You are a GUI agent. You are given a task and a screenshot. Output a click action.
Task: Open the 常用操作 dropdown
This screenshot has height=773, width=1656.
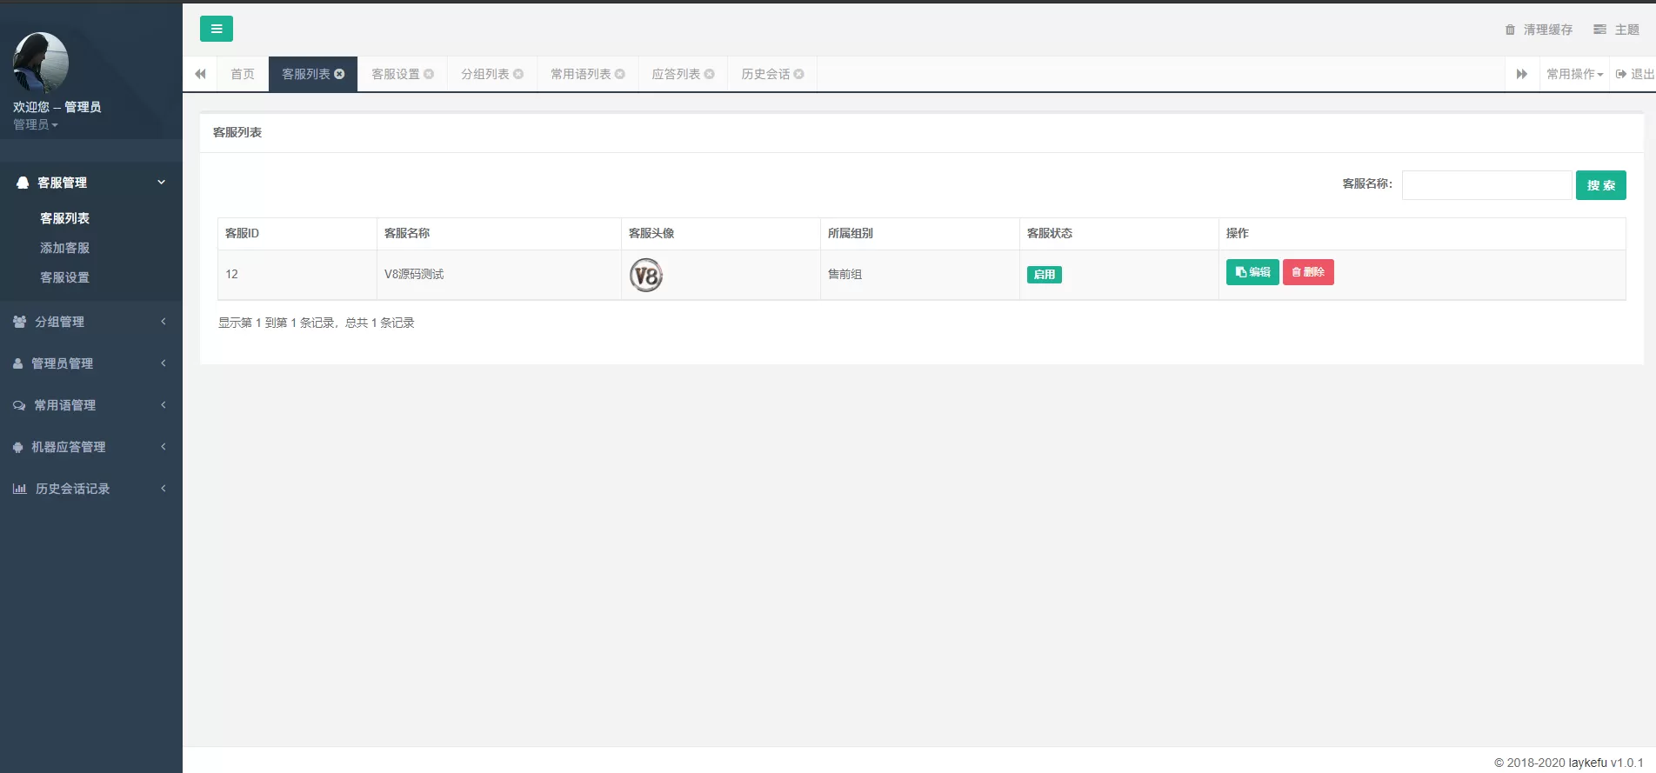point(1574,74)
